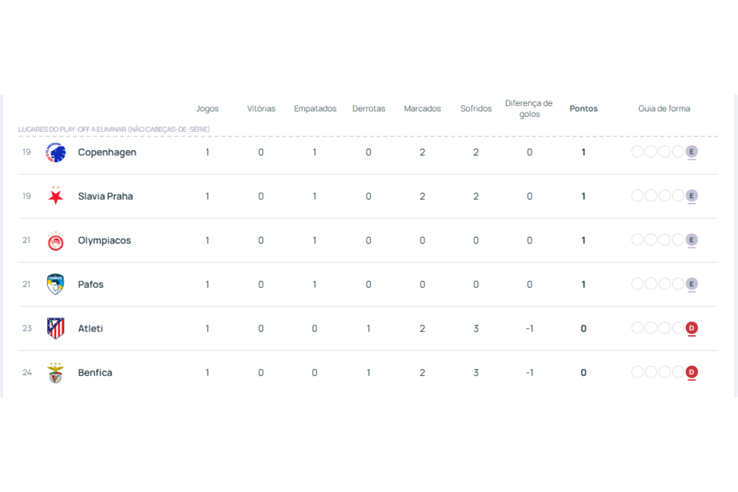Viewport: 738px width, 492px height.
Task: Toggle the E result badge in Olympiacos row
Action: 692,239
